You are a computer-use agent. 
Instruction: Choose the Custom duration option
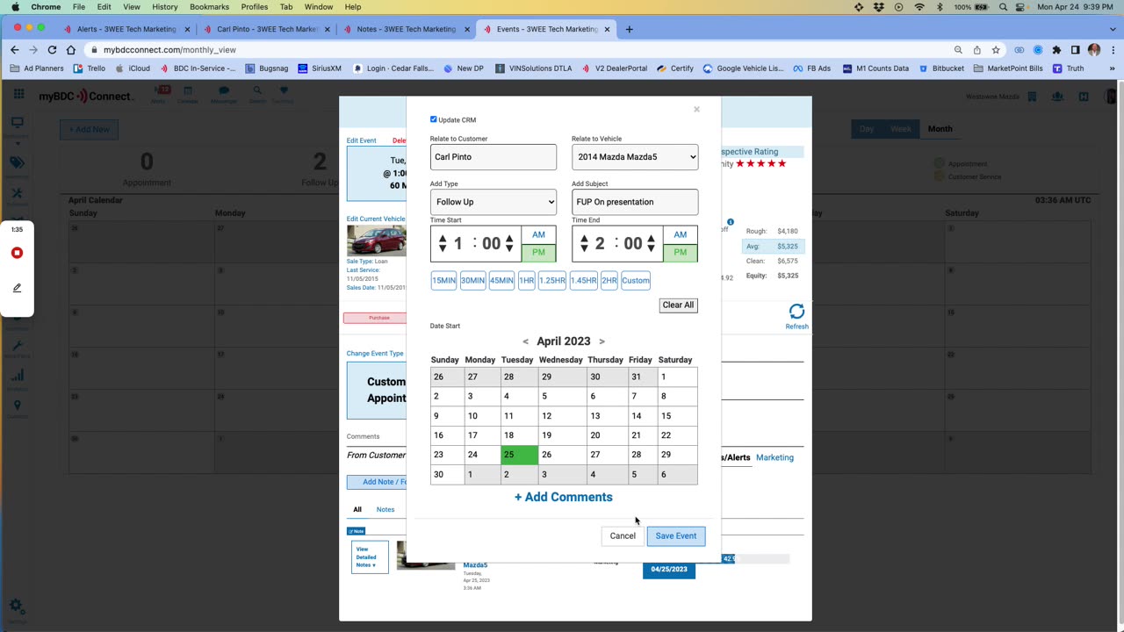tap(636, 281)
